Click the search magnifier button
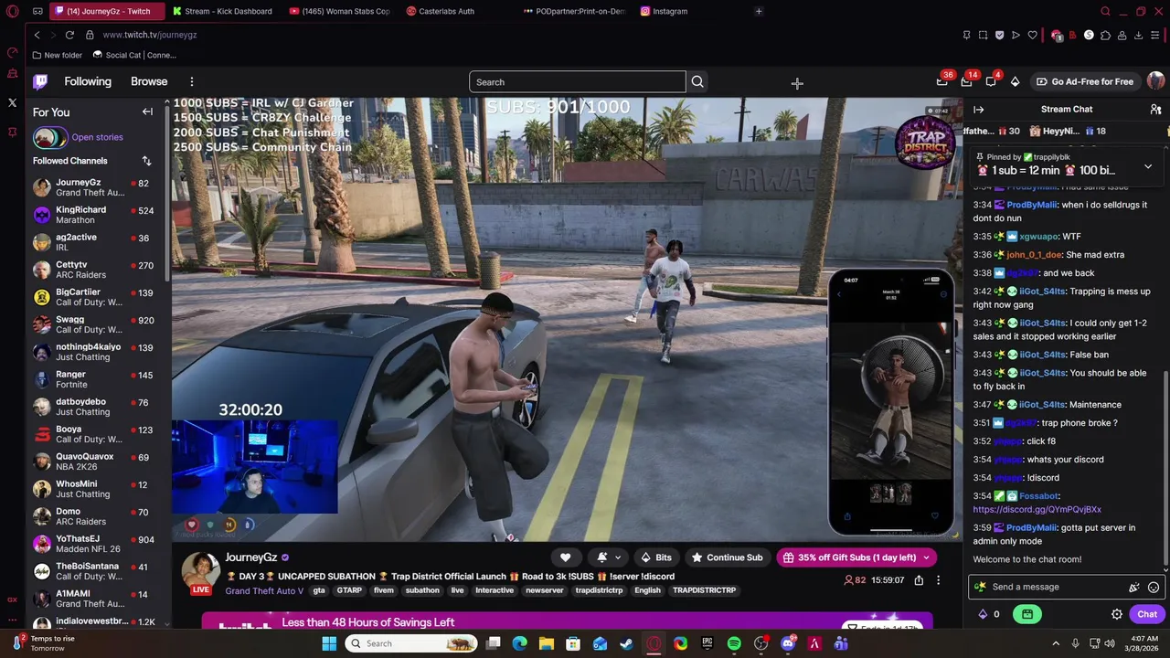Image resolution: width=1170 pixels, height=658 pixels. (697, 82)
